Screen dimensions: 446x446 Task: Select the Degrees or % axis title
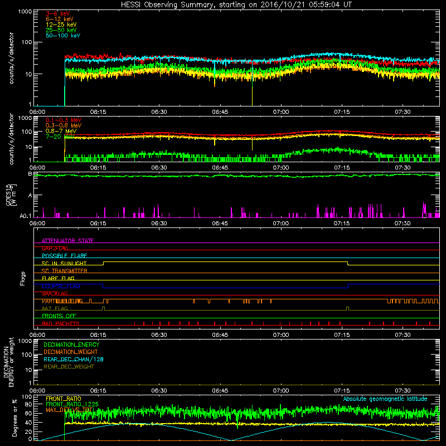[x=14, y=418]
